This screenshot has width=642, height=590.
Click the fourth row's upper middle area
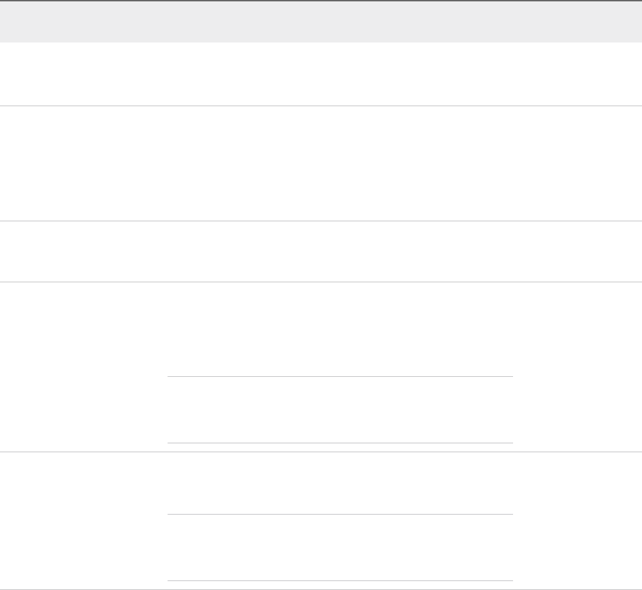point(340,329)
